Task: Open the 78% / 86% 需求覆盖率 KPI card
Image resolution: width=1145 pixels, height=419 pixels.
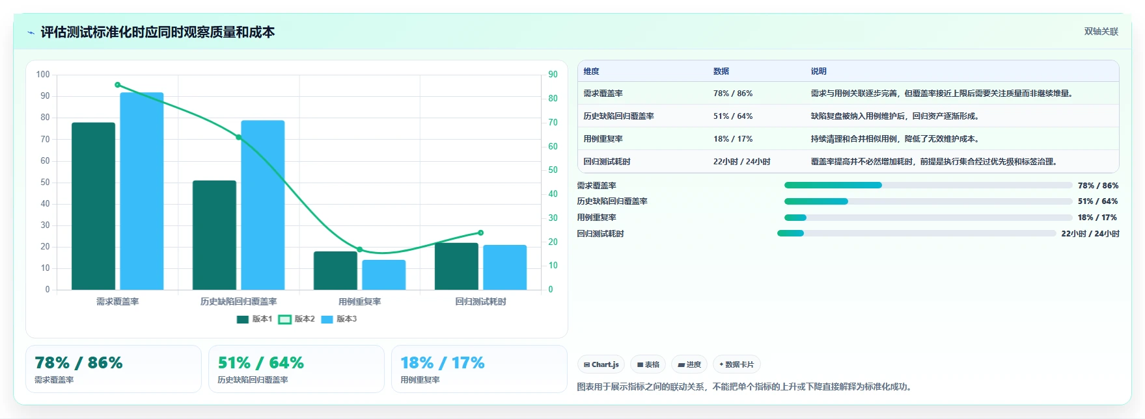Action: click(113, 369)
